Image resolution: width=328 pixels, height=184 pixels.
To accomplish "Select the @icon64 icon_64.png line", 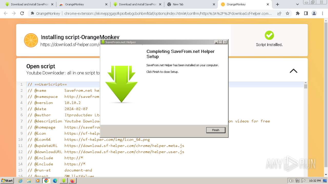I will click(89, 140).
